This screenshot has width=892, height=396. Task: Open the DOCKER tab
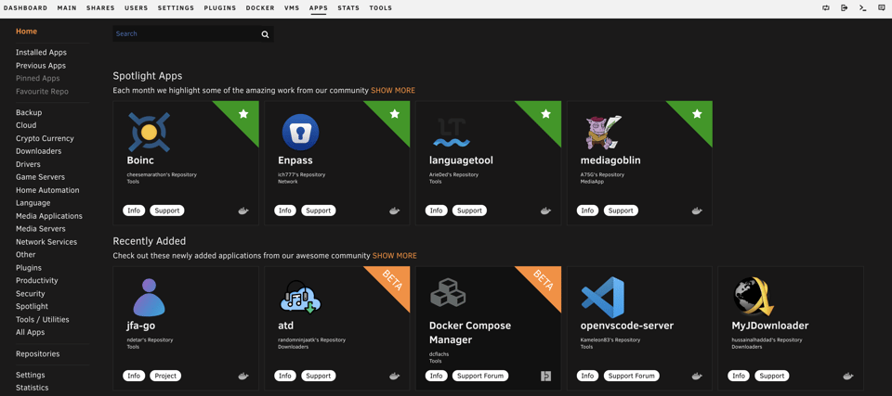point(260,8)
